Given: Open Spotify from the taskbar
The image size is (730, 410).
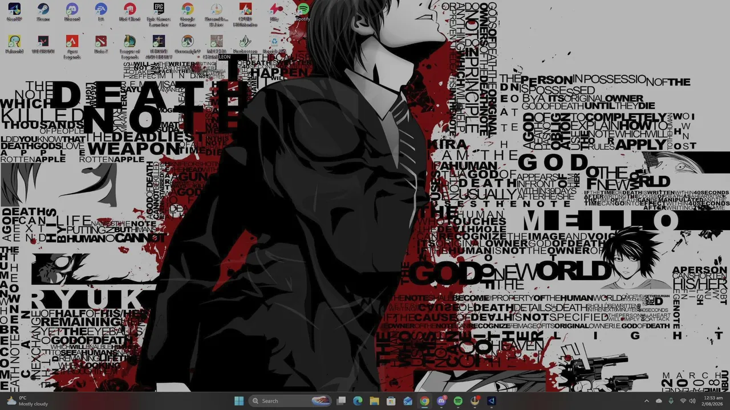Looking at the screenshot, I should click(x=458, y=401).
